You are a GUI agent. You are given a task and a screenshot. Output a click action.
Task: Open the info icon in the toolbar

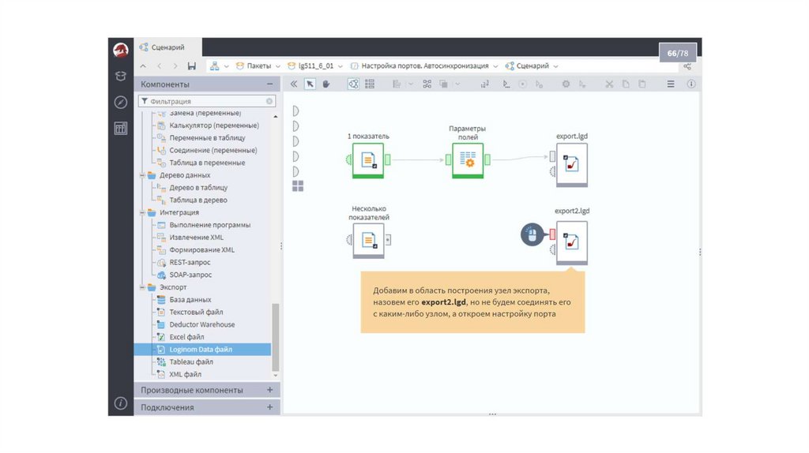[x=691, y=84]
